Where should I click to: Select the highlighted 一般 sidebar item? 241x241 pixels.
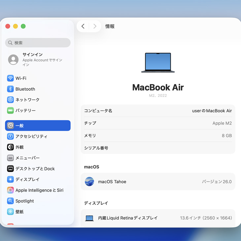(x=38, y=125)
